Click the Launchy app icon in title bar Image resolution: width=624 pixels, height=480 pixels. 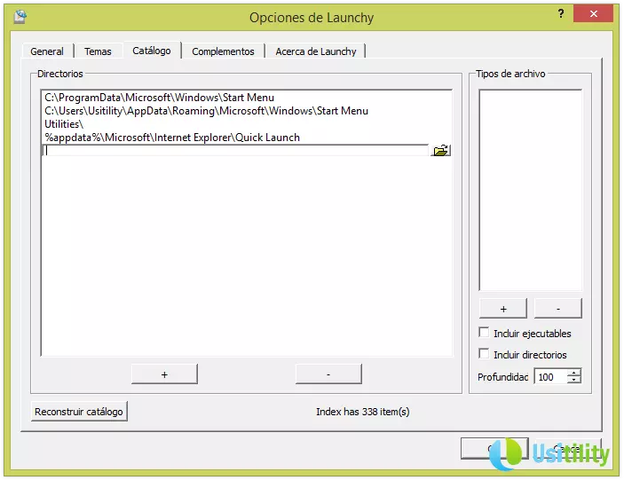pos(20,16)
